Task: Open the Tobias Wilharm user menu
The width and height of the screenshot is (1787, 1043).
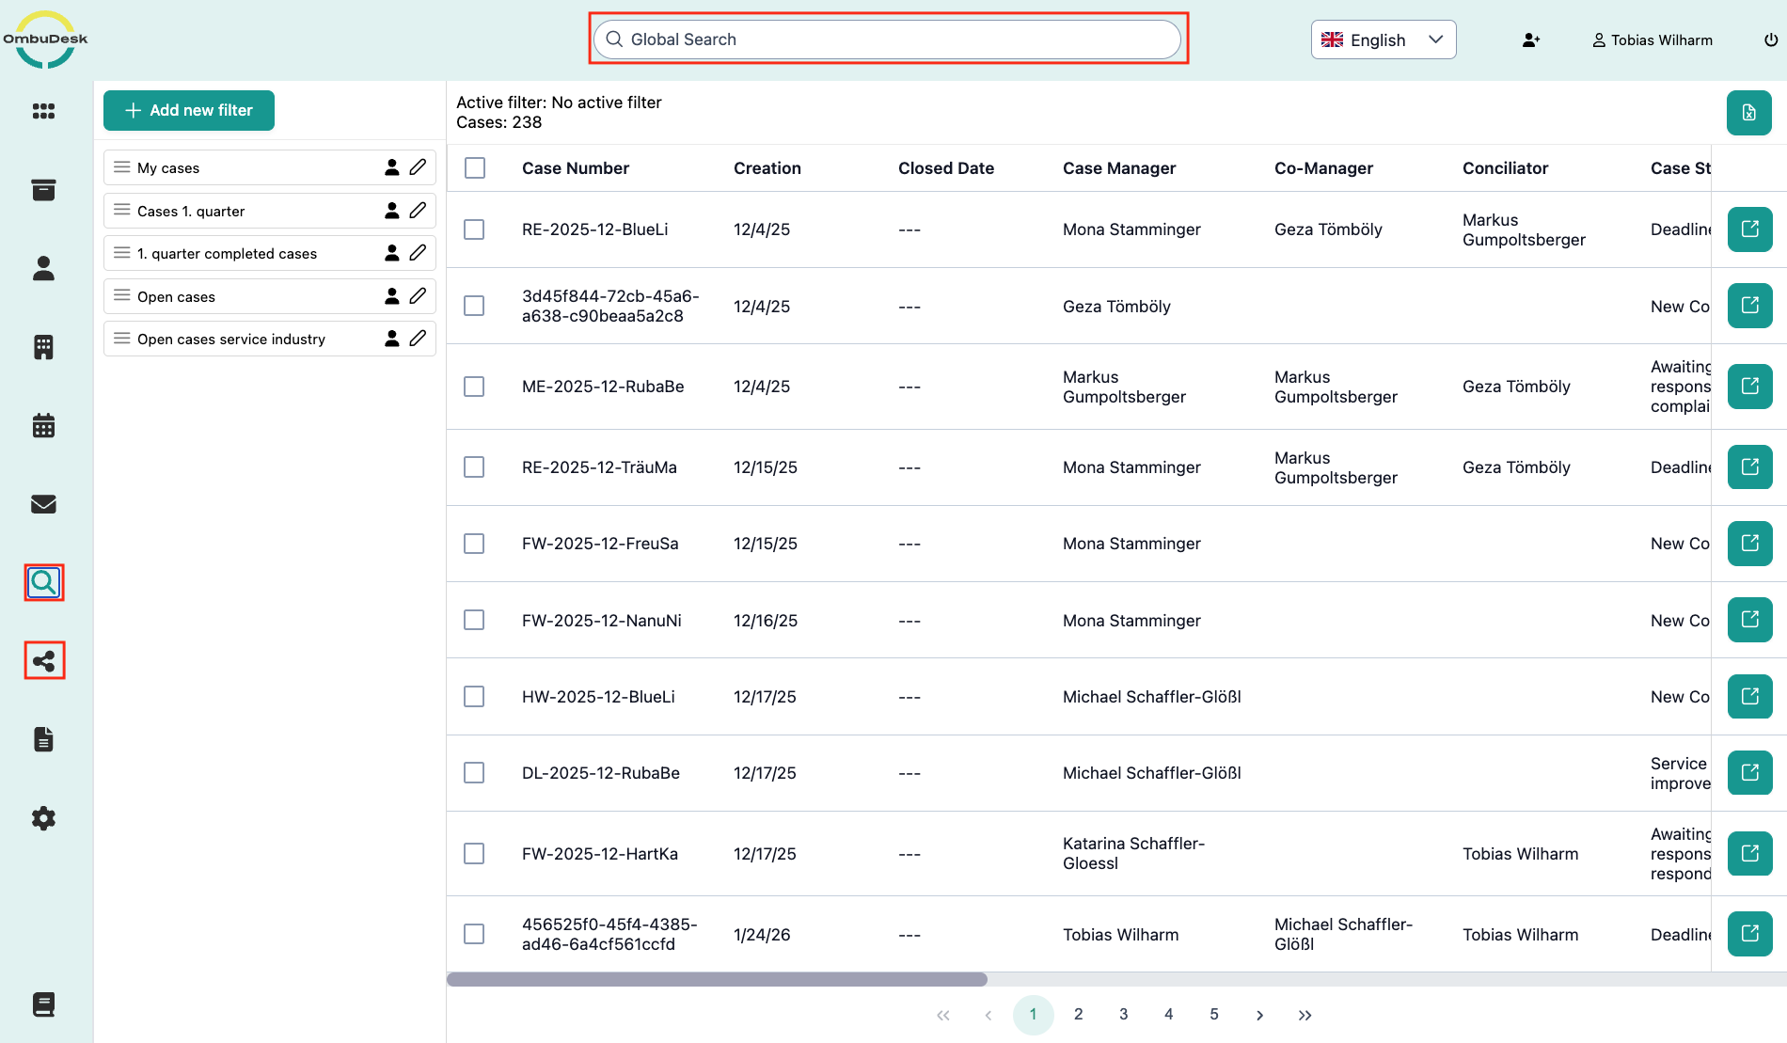Action: point(1653,40)
